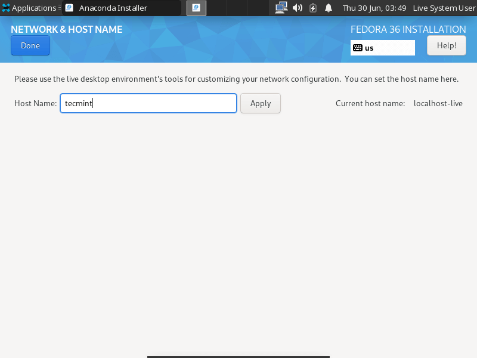
Task: Select the us keyboard layout indicator
Action: click(382, 48)
